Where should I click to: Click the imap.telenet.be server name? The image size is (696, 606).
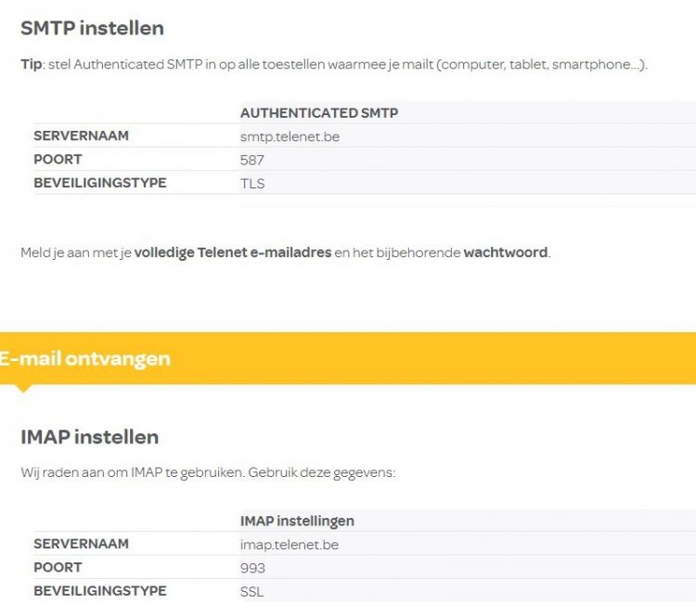tap(289, 545)
